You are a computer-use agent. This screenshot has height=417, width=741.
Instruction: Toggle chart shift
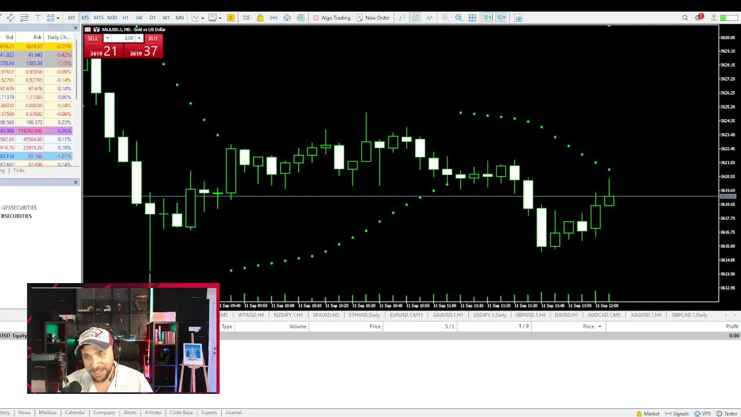coord(502,18)
